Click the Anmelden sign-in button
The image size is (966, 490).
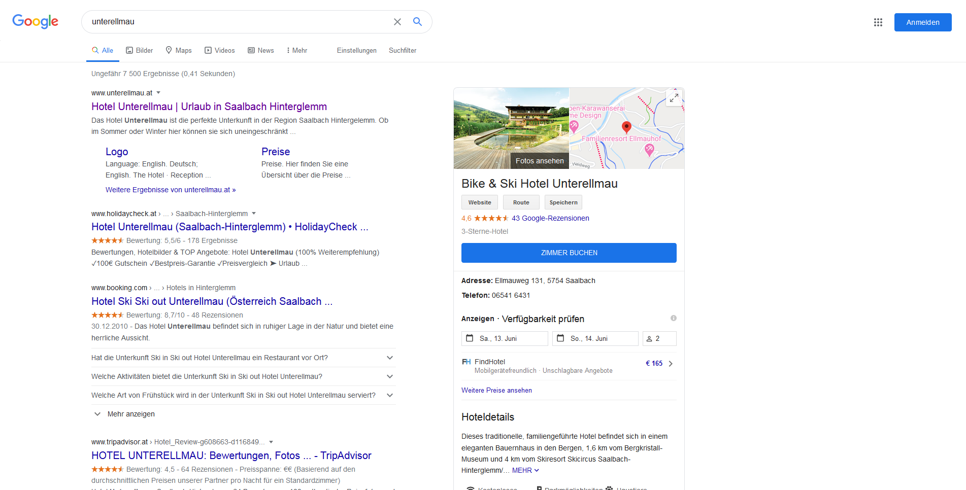(922, 22)
